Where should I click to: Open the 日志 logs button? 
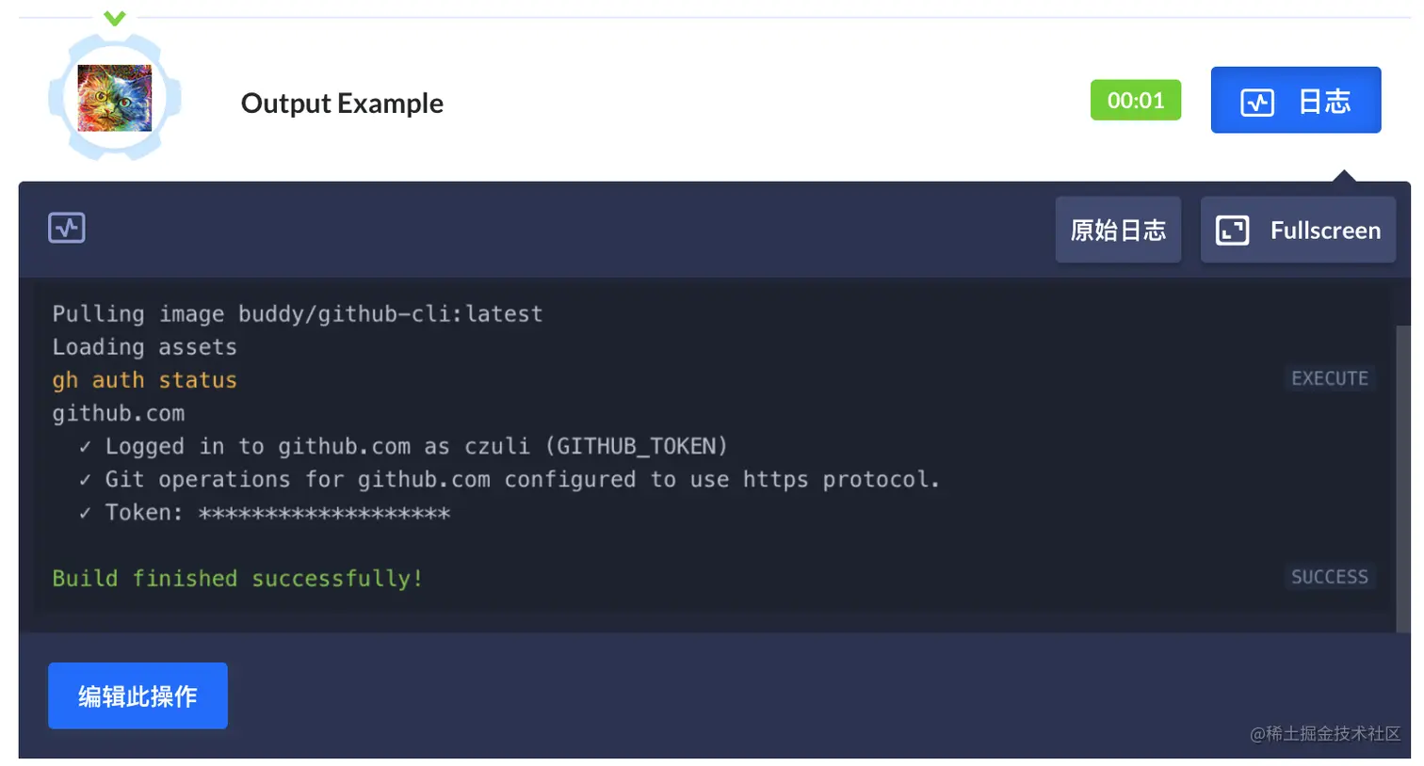(x=1296, y=100)
